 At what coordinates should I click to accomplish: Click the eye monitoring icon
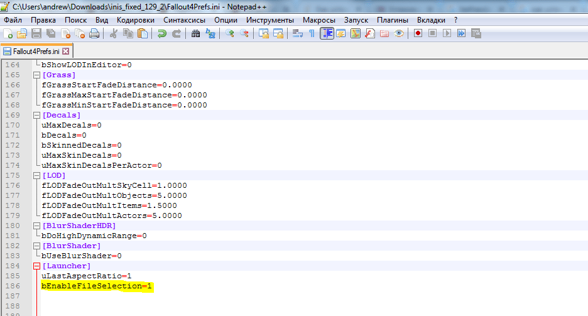(x=399, y=34)
